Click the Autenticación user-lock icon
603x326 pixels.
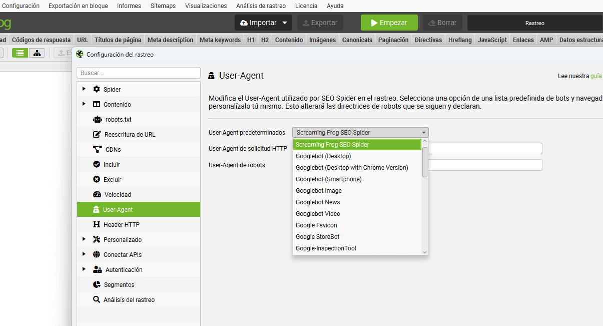(x=98, y=269)
